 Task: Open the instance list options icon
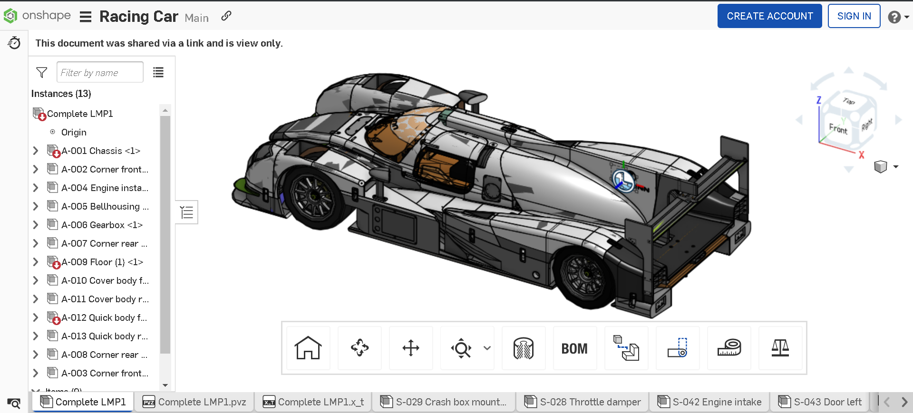158,72
